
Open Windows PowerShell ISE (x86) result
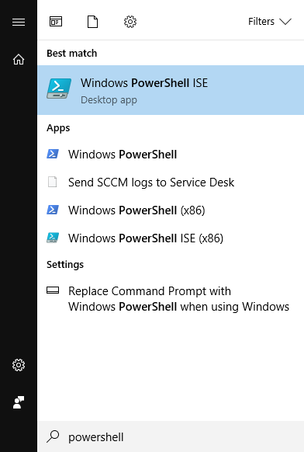[x=171, y=238]
